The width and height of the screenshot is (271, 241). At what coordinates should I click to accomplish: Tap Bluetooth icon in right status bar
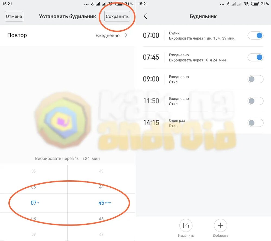(228, 4)
